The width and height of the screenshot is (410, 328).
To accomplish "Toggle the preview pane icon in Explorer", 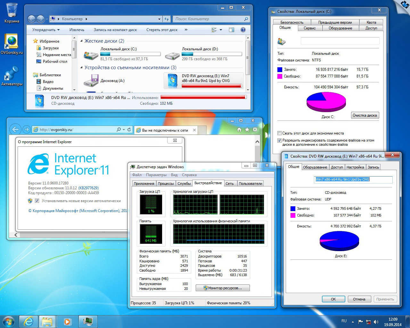I will pyautogui.click(x=232, y=30).
